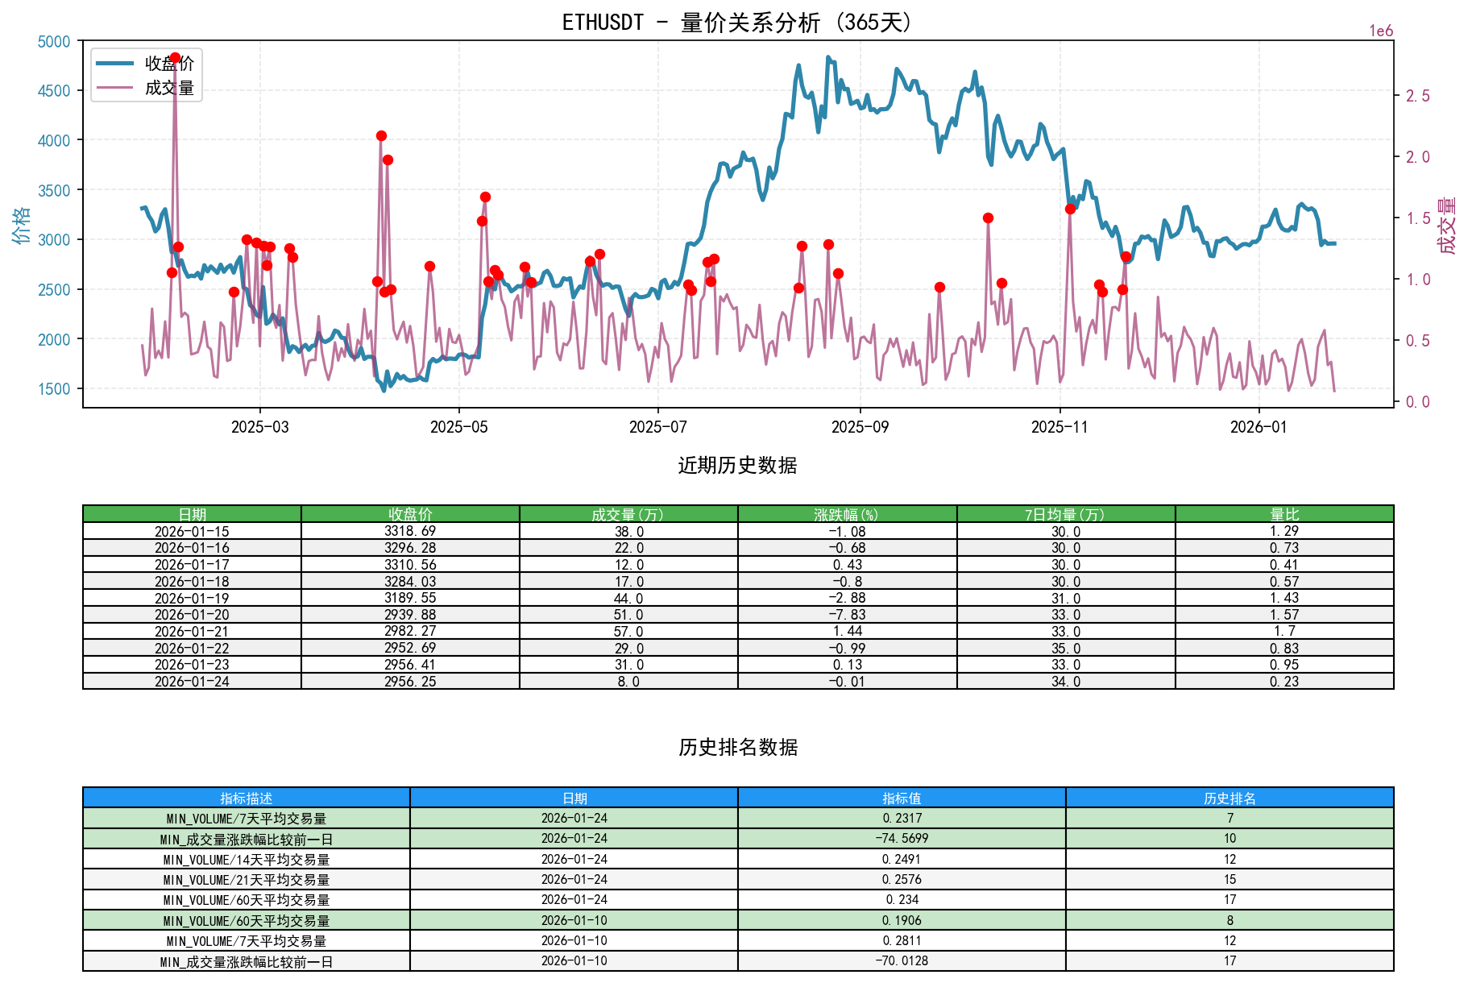Click the MIN_VOLUME/7天平均交易量 row for 2026-01-24
The image size is (1468, 983).
tap(247, 818)
